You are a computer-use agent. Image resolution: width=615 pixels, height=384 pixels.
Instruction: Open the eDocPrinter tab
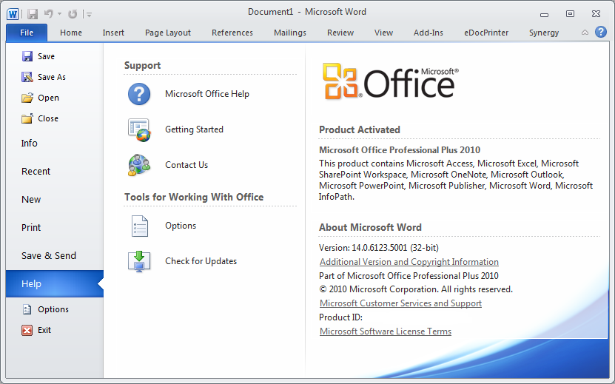coord(486,33)
